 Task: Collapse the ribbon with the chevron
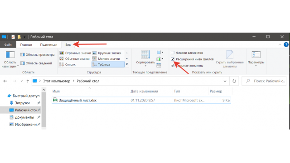pos(280,44)
